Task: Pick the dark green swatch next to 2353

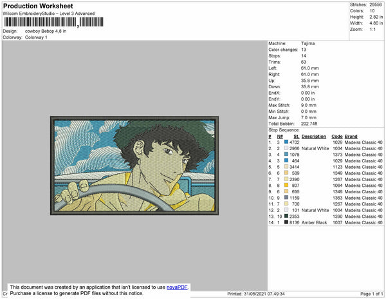Action: point(286,216)
